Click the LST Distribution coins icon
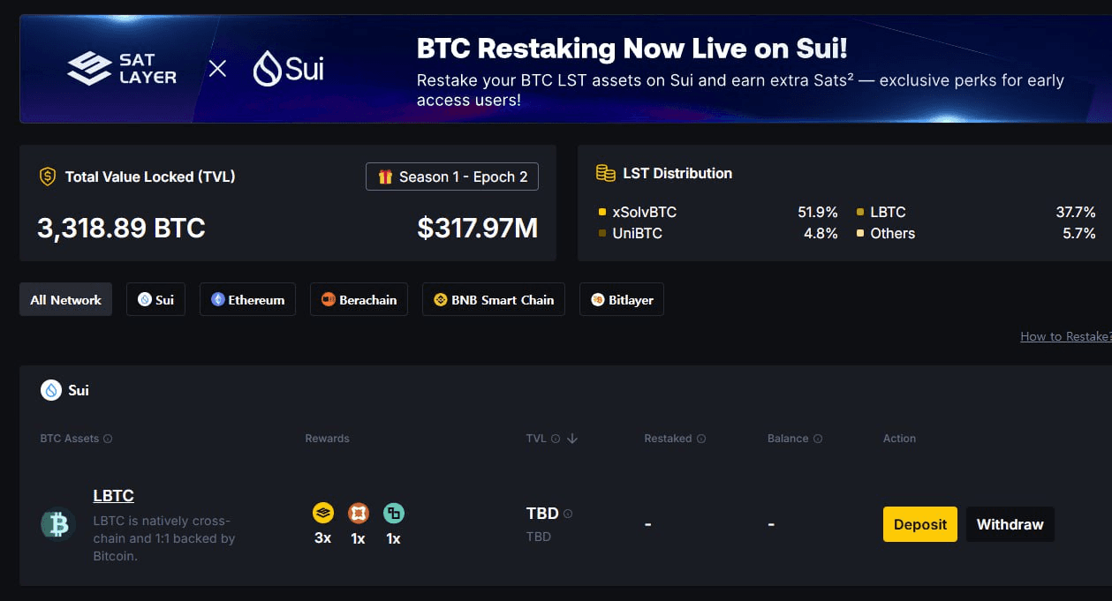1112x601 pixels. coord(606,173)
